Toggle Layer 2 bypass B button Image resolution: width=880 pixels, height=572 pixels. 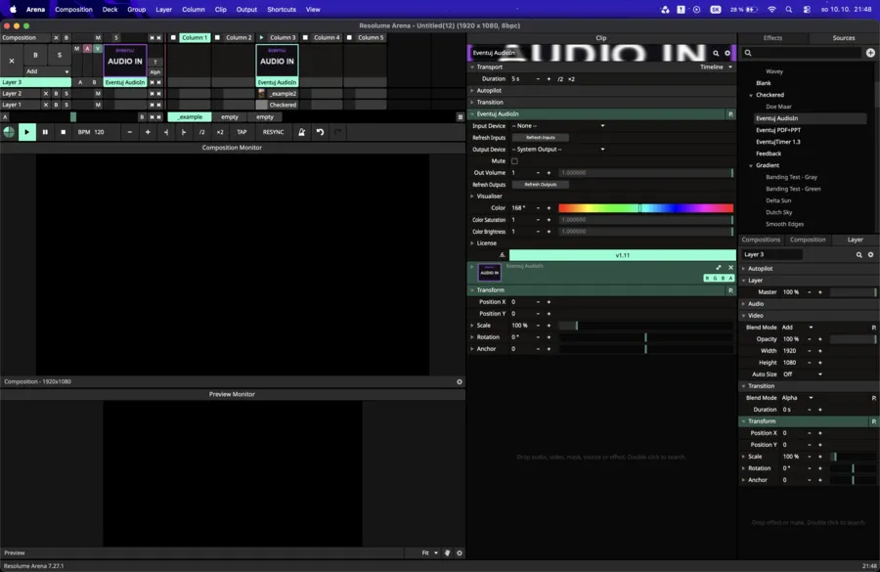(x=56, y=94)
